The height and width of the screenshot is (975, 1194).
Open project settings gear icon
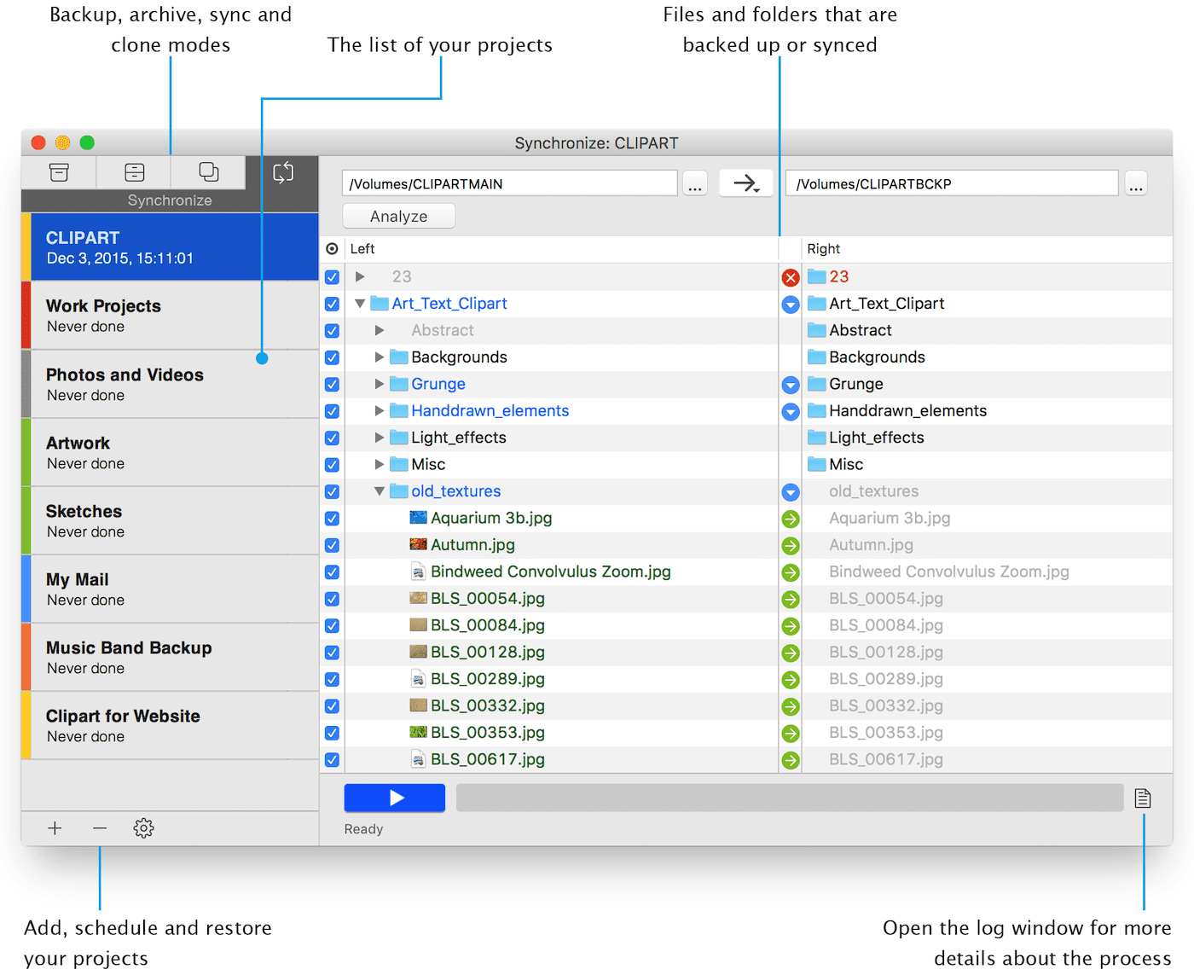[x=143, y=828]
